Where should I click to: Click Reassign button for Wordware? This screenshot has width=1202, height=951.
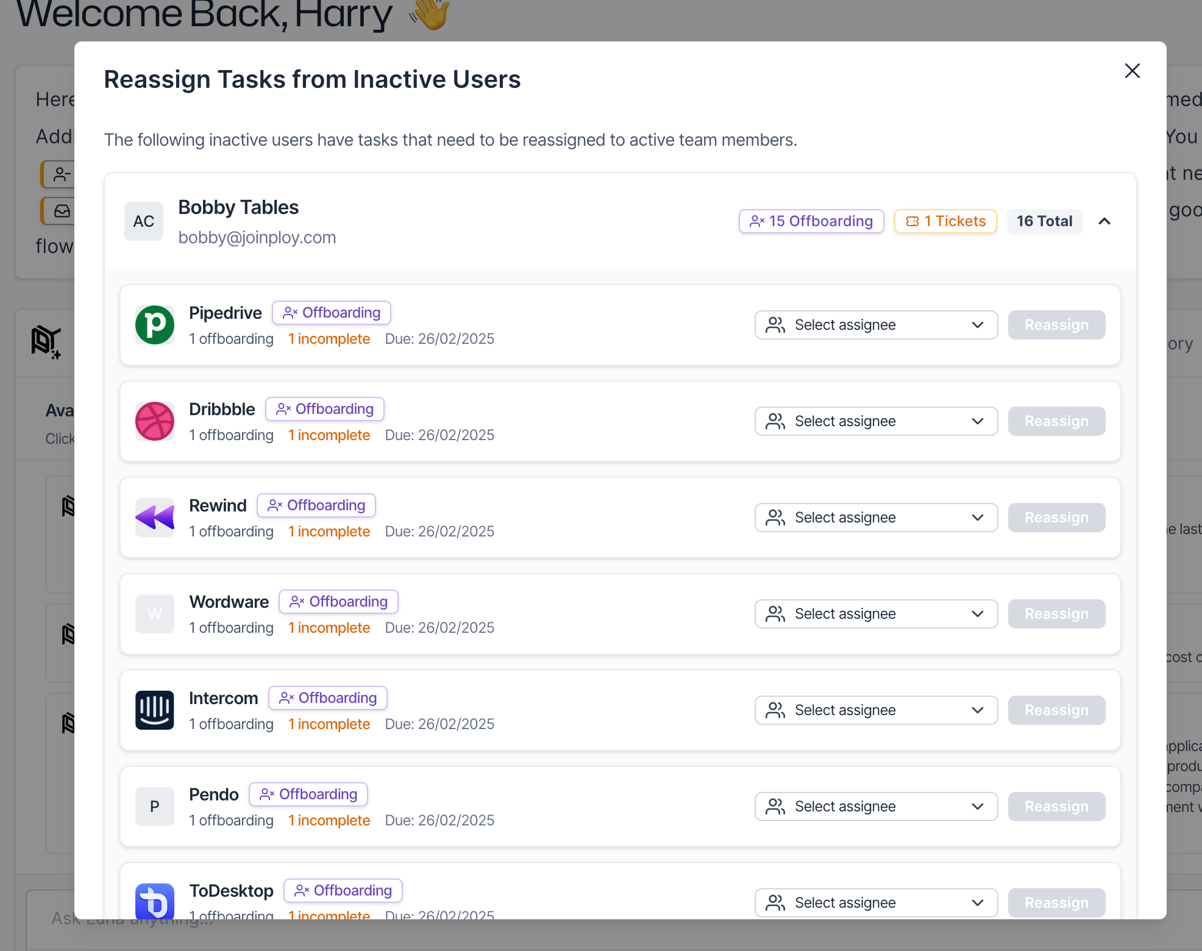pos(1056,614)
